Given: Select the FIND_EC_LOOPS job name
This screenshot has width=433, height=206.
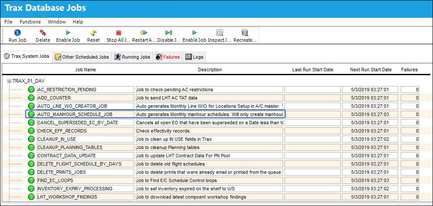Looking at the screenshot, I should coord(85,180).
